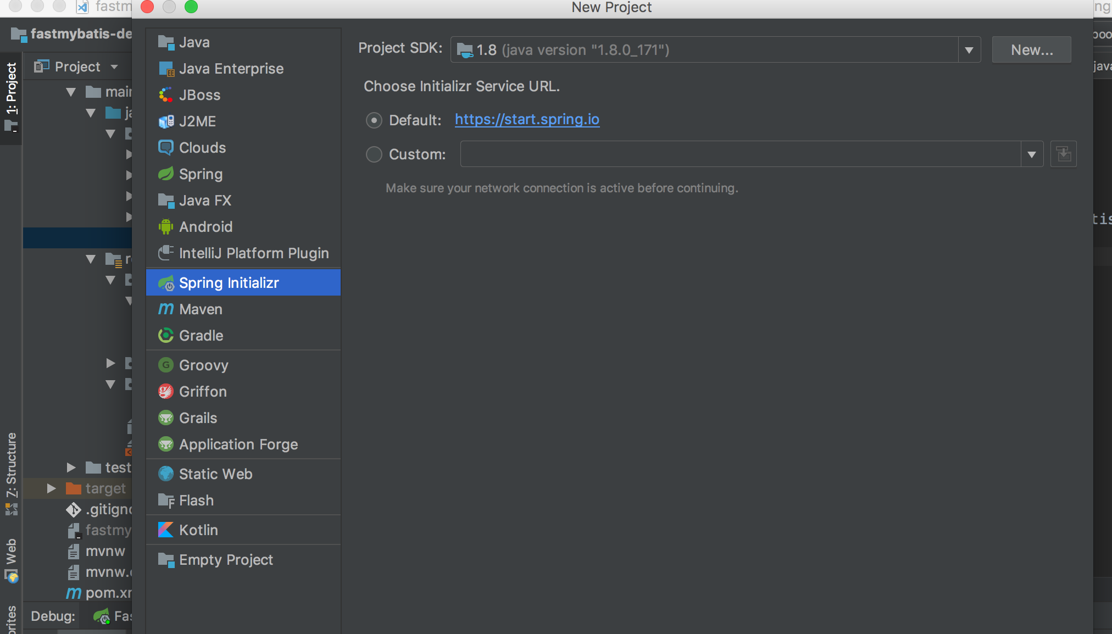Choose the JBoss icon in list
Screen dimensions: 1112x634
click(165, 95)
